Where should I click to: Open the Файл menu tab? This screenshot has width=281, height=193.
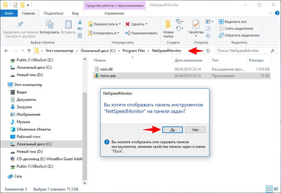(x=9, y=13)
